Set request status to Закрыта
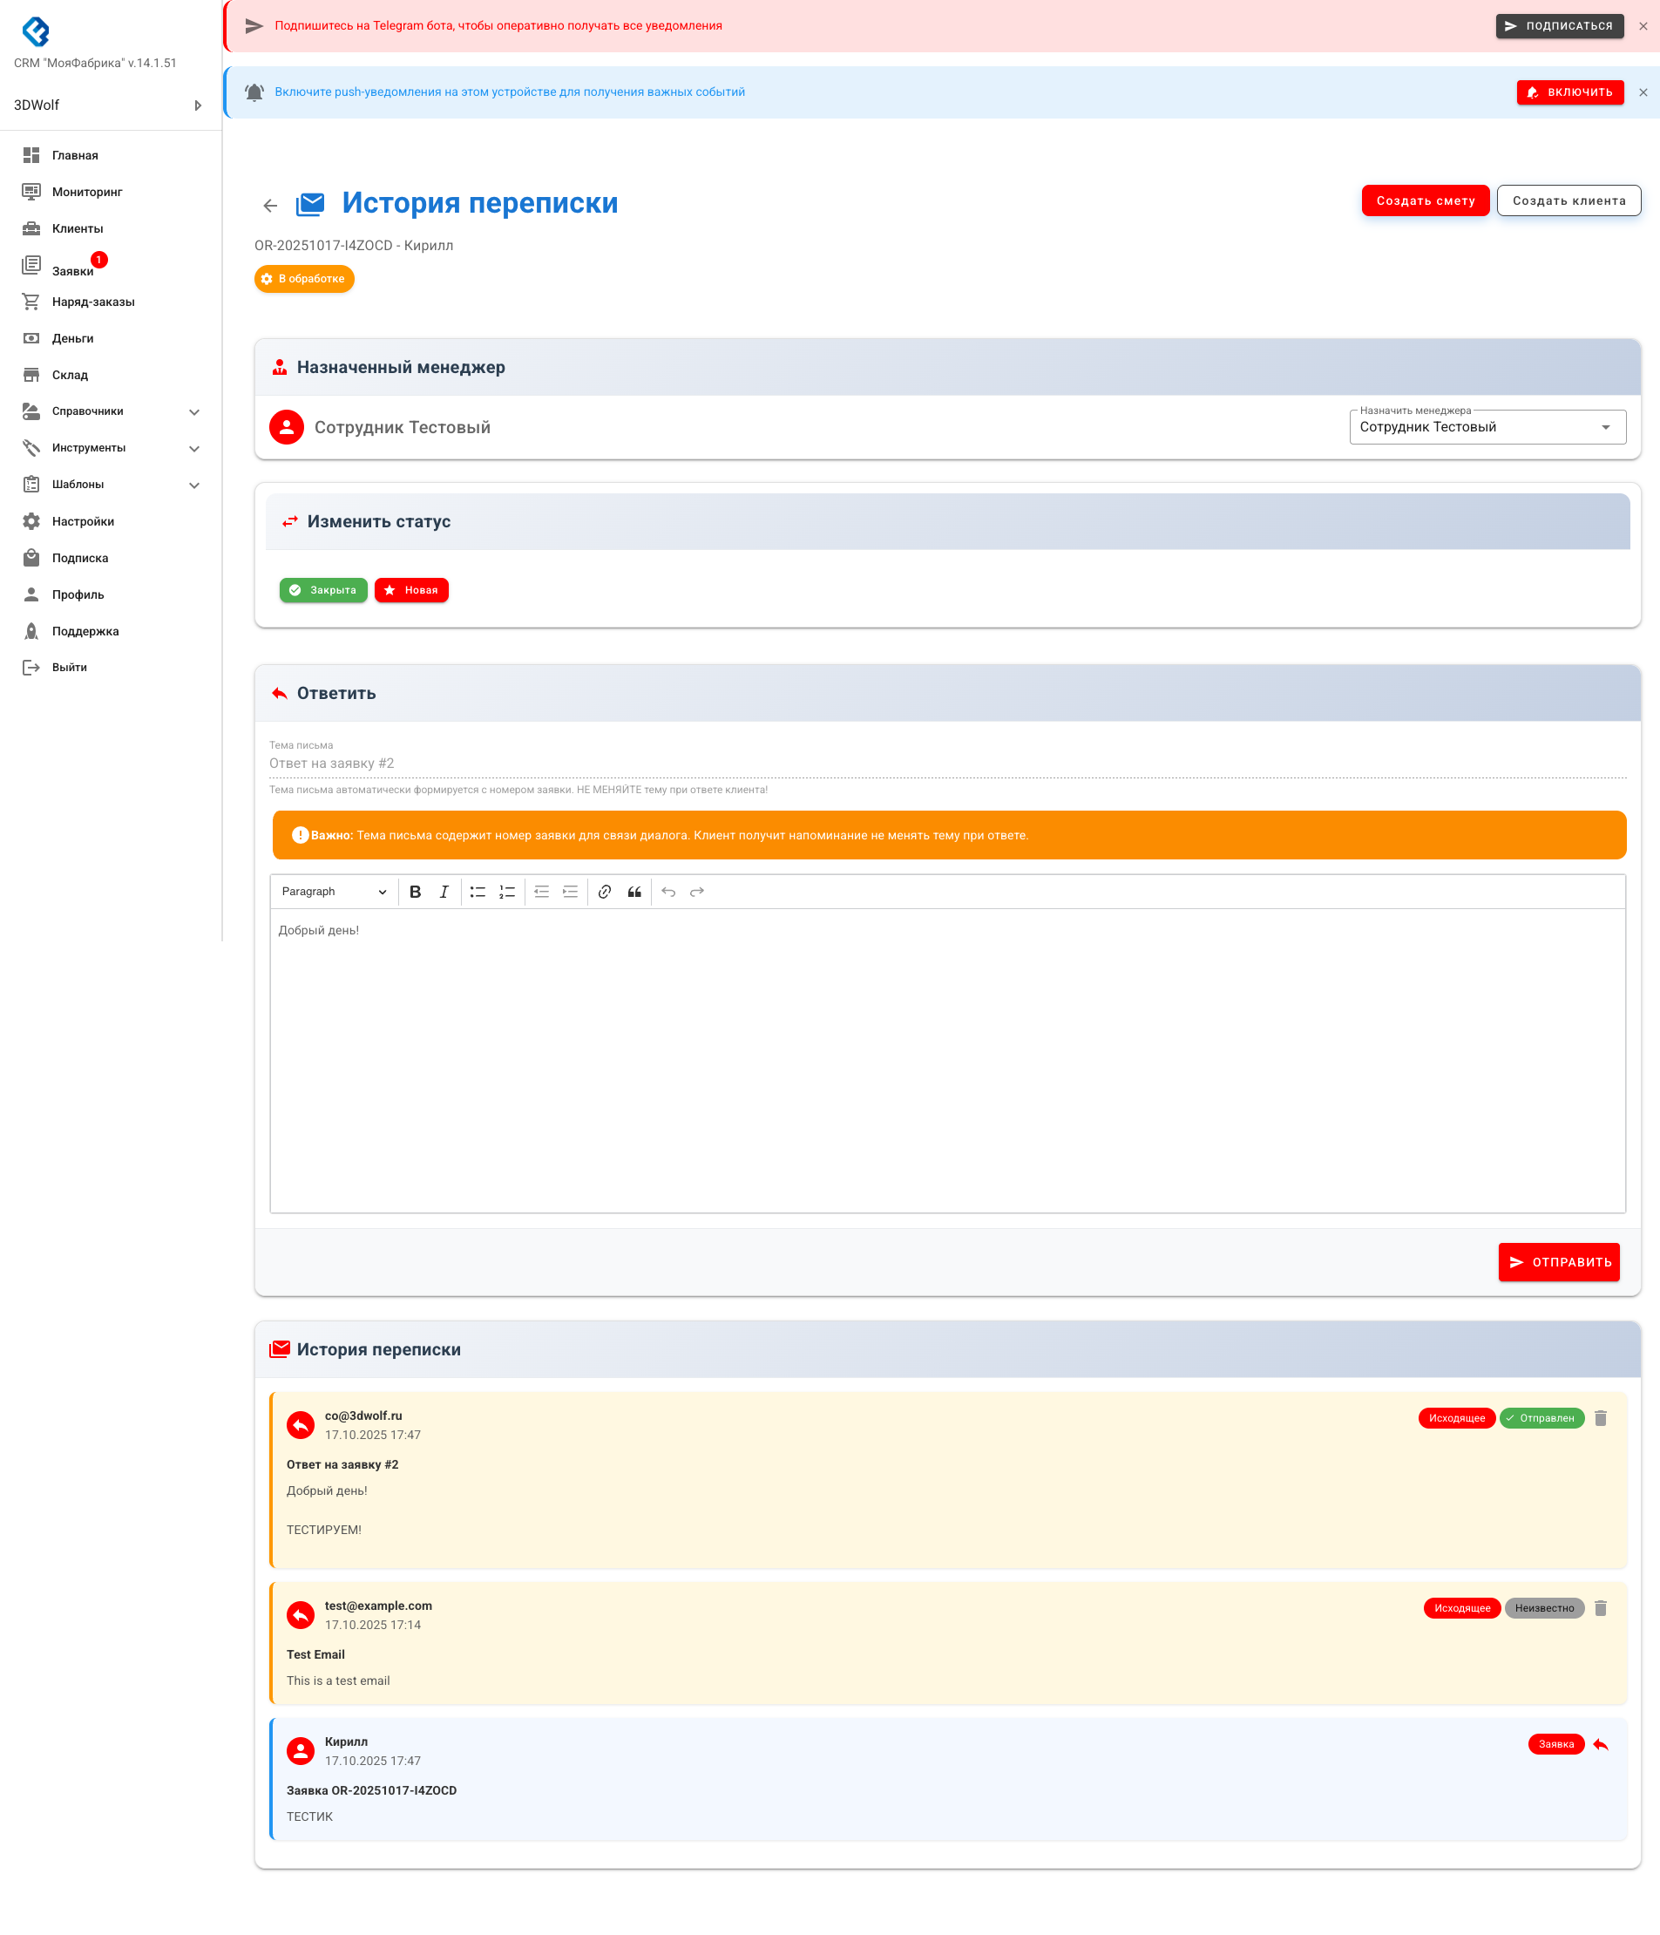Image resolution: width=1660 pixels, height=1935 pixels. (x=323, y=590)
